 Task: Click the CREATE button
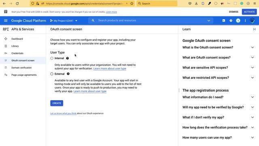coord(57,103)
